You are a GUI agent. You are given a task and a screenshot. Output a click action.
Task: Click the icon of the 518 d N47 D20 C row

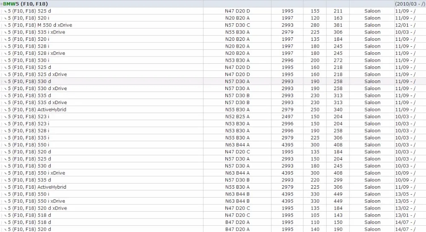click(5, 215)
